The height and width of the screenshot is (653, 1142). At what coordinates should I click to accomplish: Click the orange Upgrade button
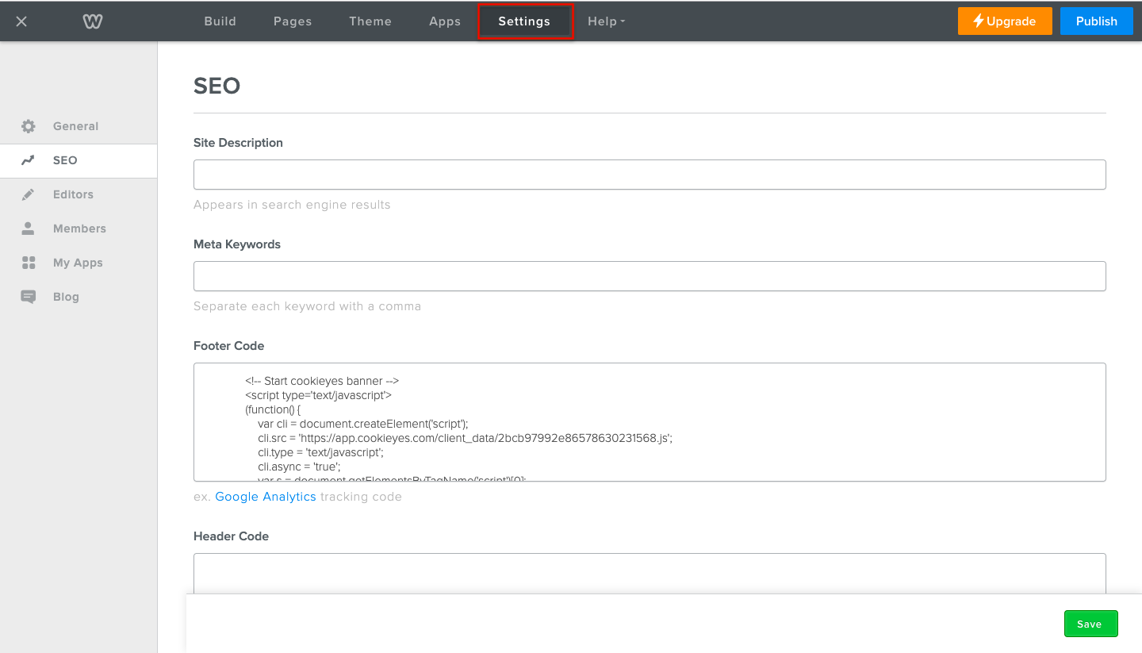click(1005, 21)
